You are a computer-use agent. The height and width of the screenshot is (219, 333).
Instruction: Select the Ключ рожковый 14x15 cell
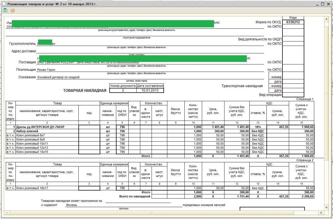(47, 152)
